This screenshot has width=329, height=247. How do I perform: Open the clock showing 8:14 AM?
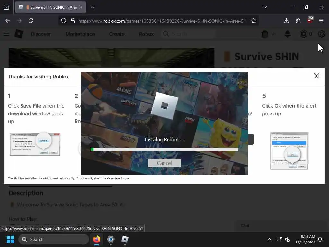(305, 239)
